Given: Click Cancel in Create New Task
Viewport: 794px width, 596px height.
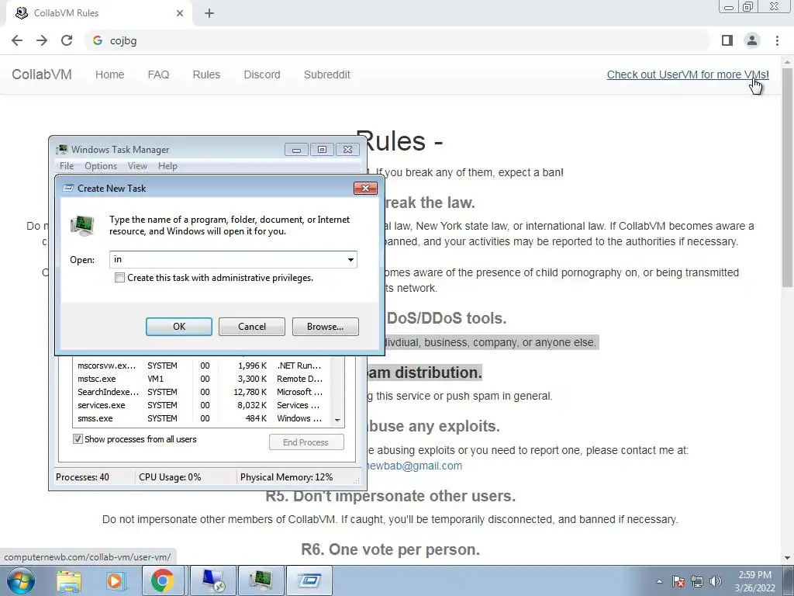Looking at the screenshot, I should click(x=252, y=327).
